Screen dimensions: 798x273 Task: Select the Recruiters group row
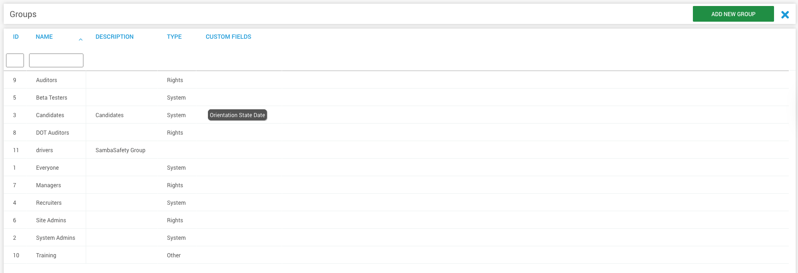pyautogui.click(x=49, y=203)
